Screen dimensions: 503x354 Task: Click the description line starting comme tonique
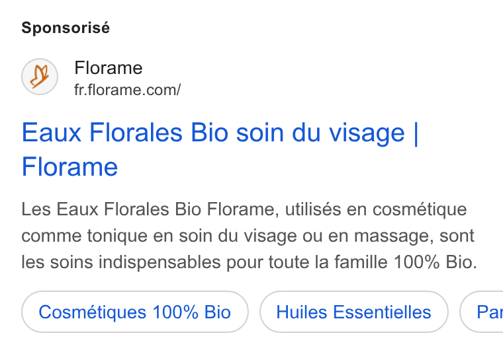(248, 236)
